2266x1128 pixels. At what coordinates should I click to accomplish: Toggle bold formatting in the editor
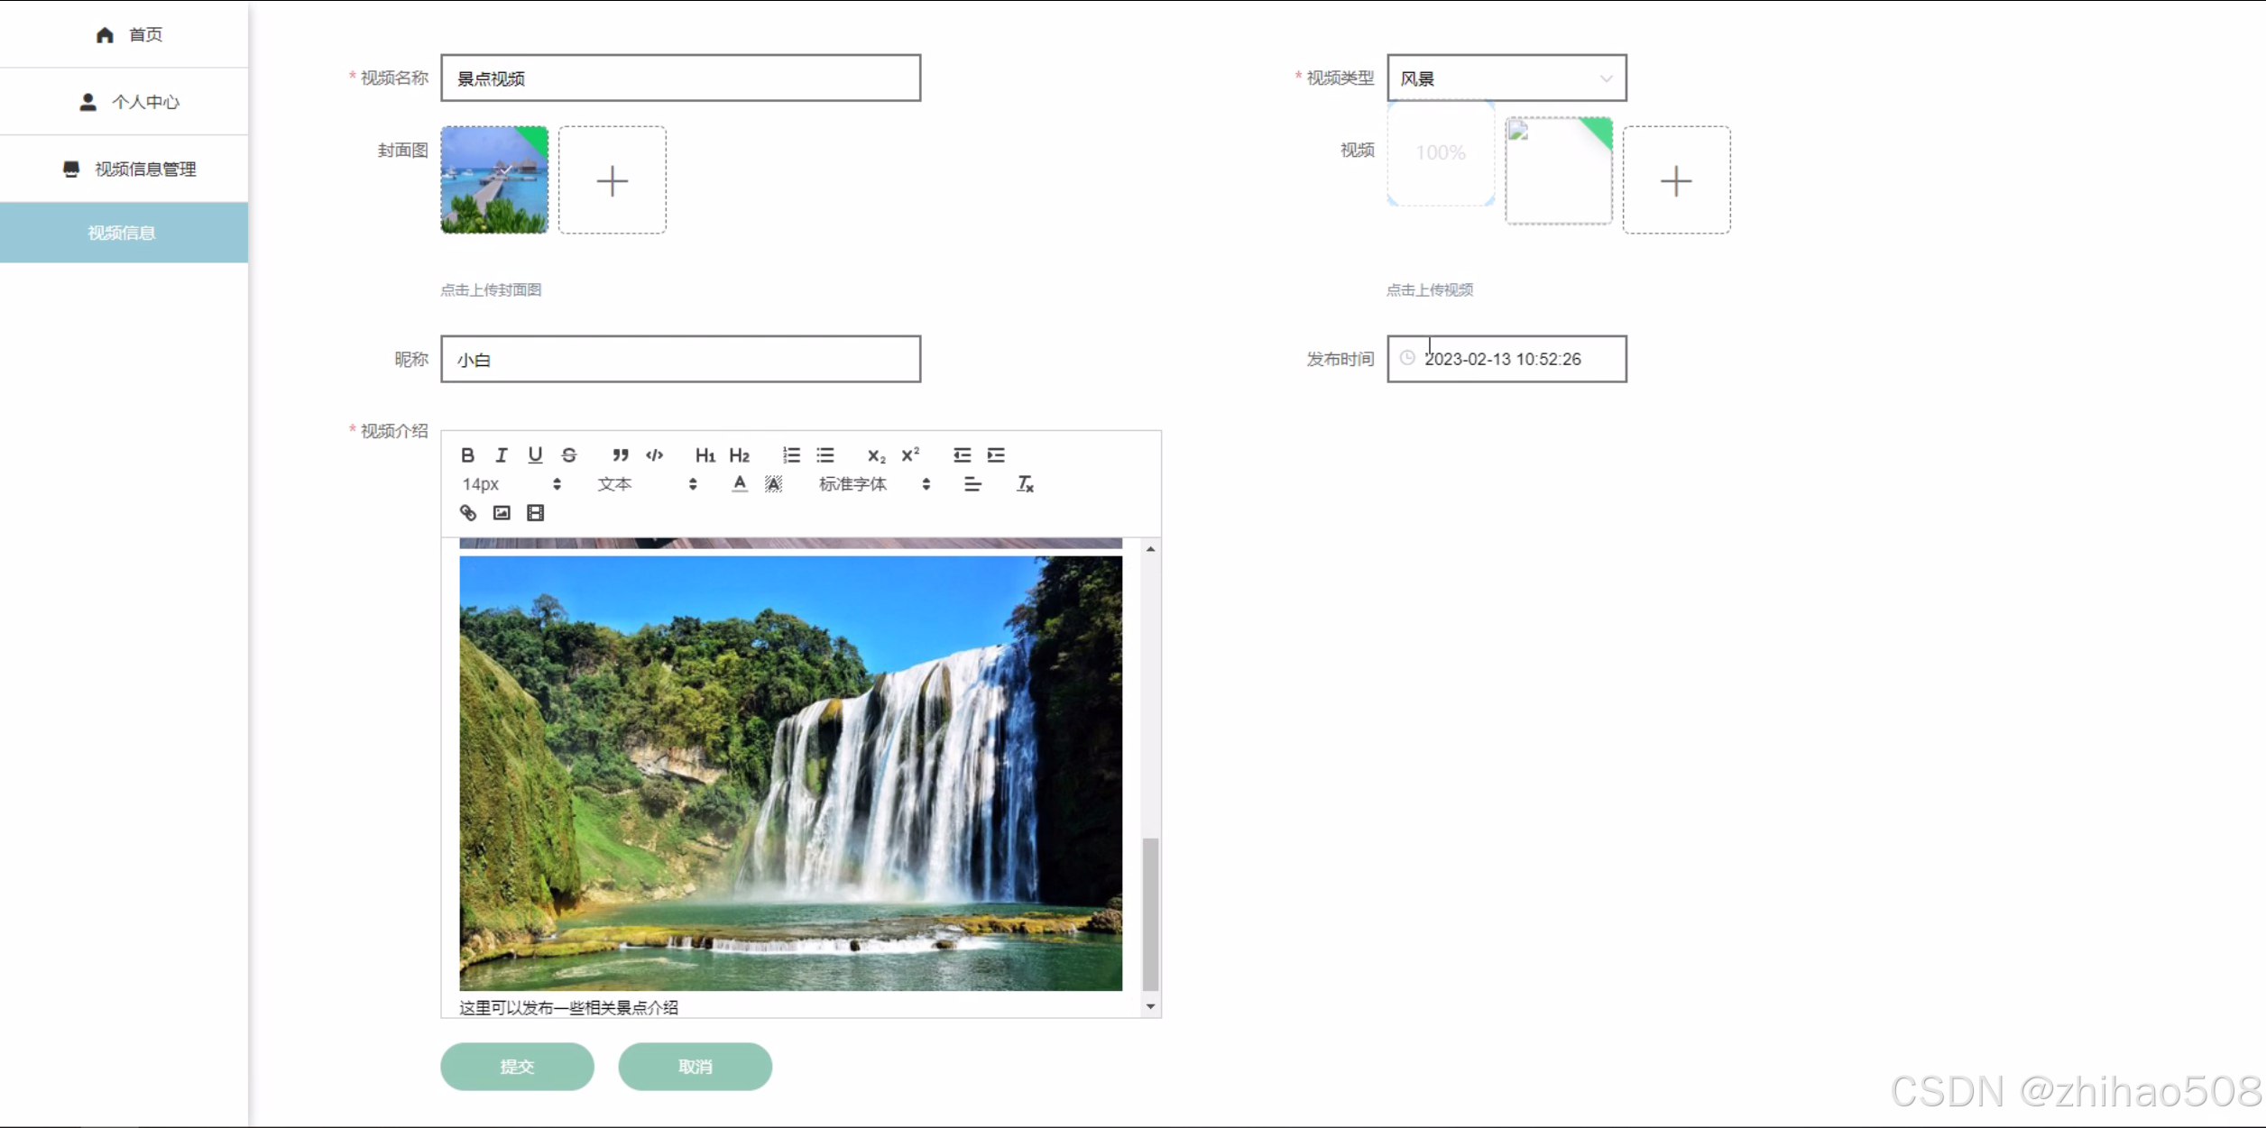coord(467,455)
